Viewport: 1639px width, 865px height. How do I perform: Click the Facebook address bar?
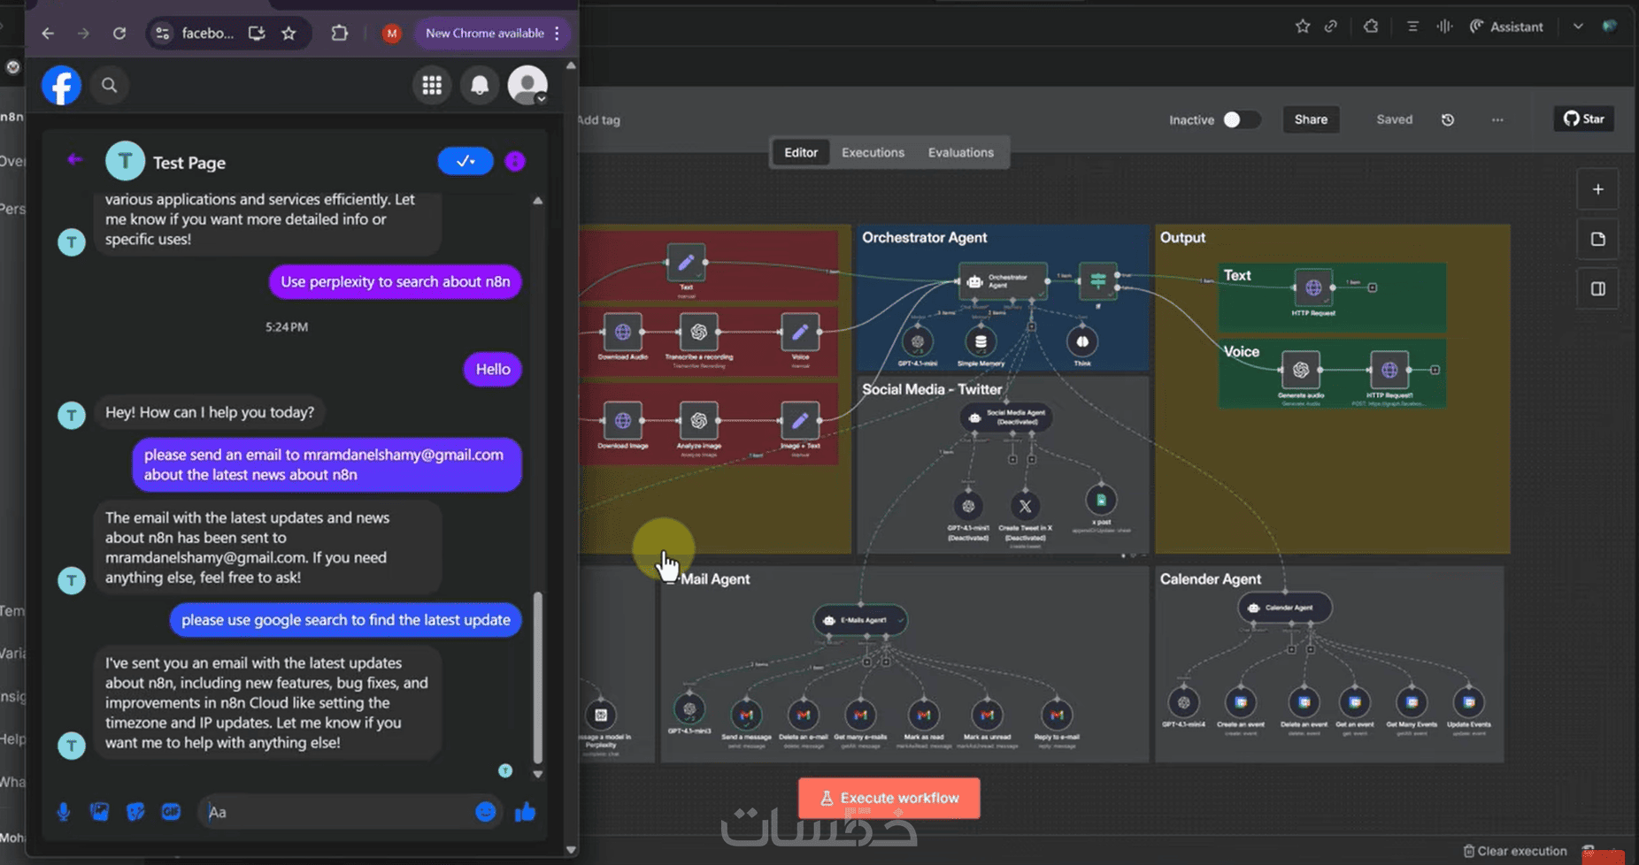(x=208, y=34)
